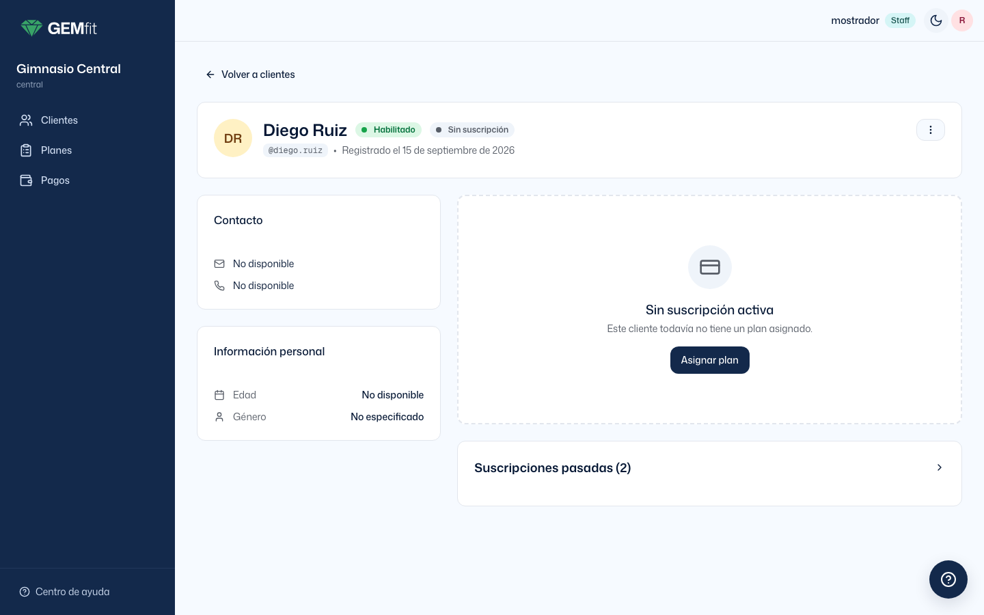
Task: Click the Staff role badge
Action: (900, 20)
